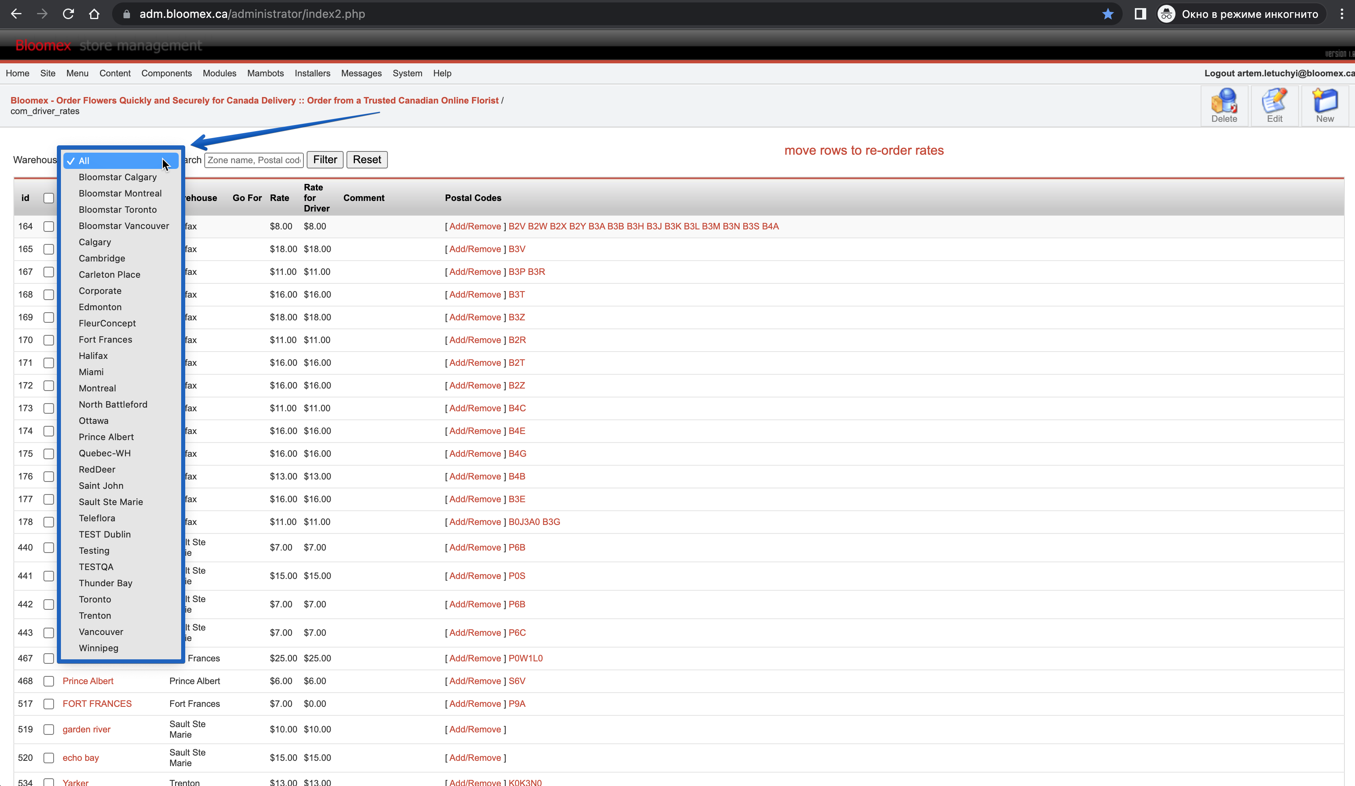Image resolution: width=1355 pixels, height=786 pixels.
Task: Go back with browser back arrow
Action: [16, 14]
